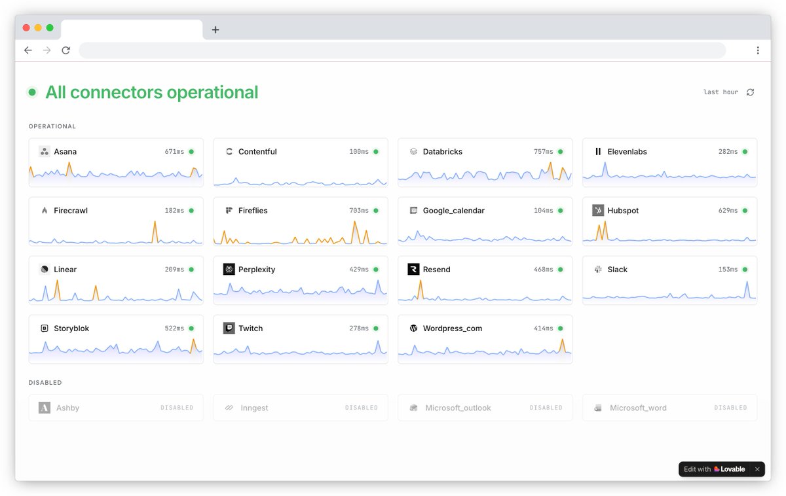Click the Perplexity logo icon
The height and width of the screenshot is (496, 786).
pyautogui.click(x=229, y=270)
